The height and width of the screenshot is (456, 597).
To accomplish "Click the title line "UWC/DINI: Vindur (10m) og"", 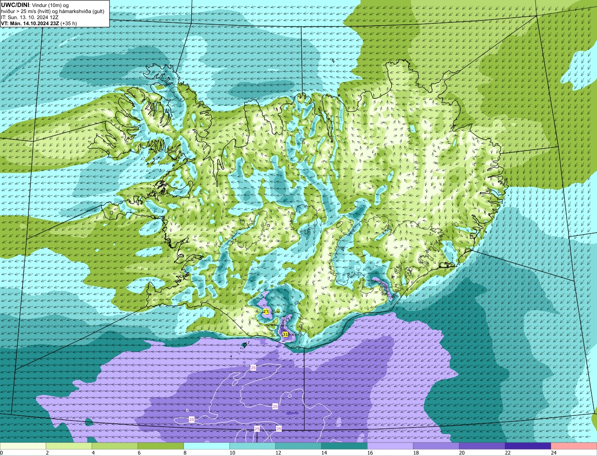I will (x=35, y=5).
